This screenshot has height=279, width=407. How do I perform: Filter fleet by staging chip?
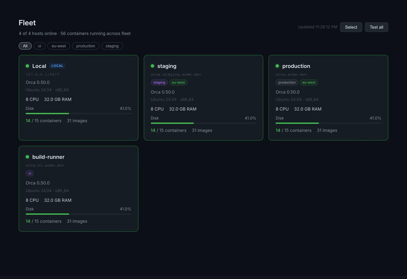(x=112, y=46)
